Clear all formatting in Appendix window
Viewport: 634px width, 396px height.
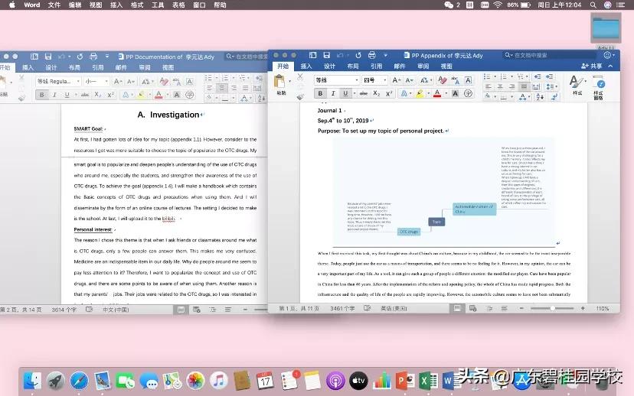coord(442,80)
